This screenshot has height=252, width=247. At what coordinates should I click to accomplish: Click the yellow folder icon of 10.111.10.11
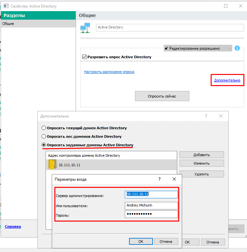tap(52, 165)
